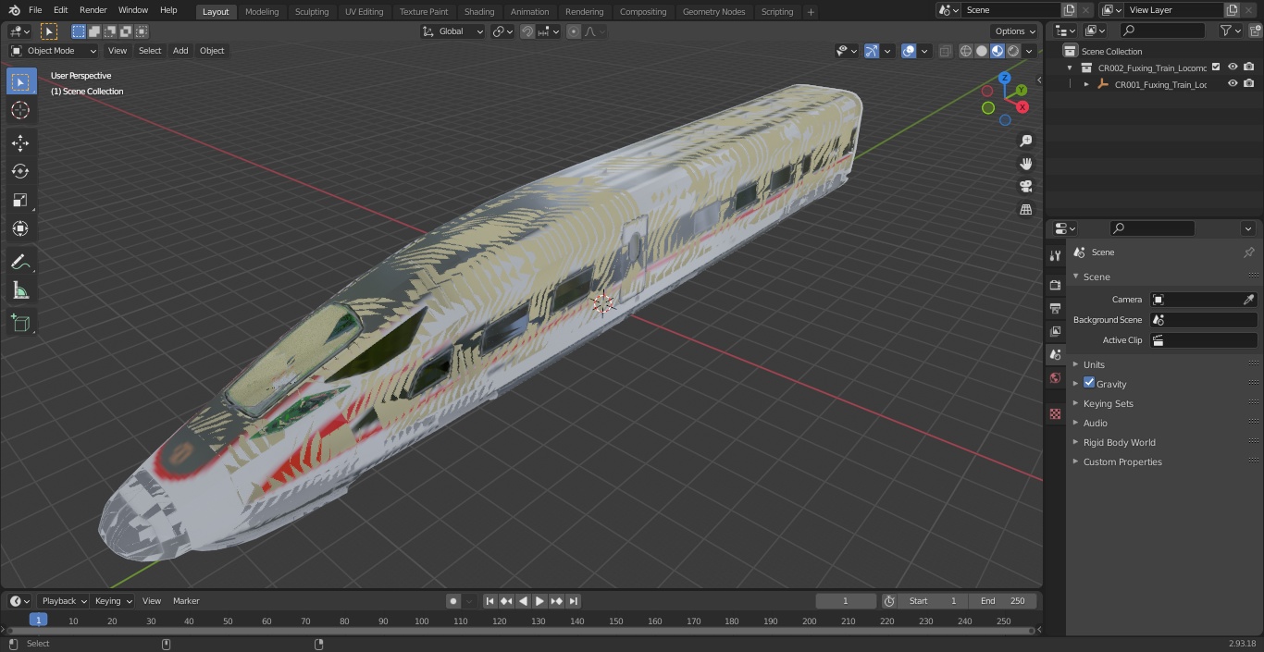Open the Output properties tab
Viewport: 1264px width, 652px height.
point(1055,308)
